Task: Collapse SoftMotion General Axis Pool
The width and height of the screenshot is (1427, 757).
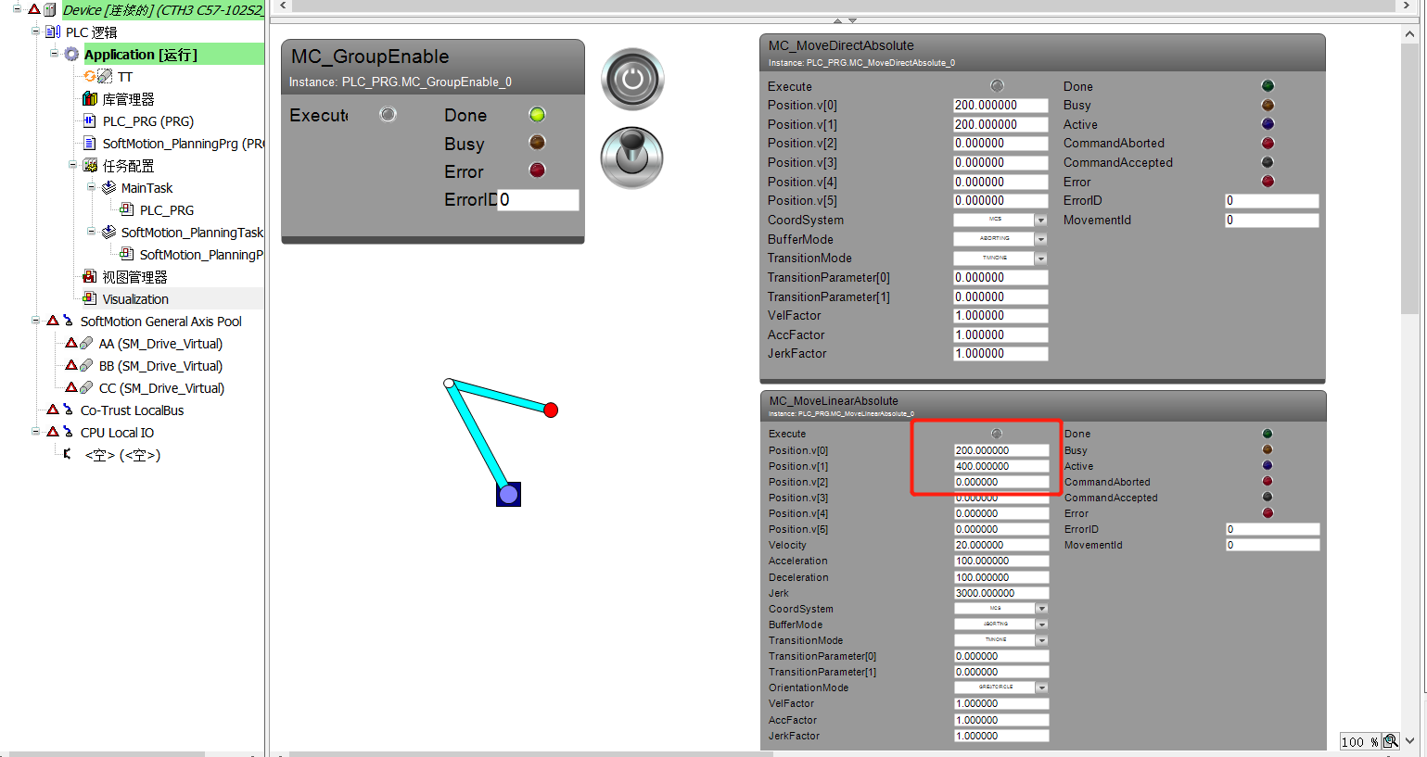Action: [x=35, y=321]
